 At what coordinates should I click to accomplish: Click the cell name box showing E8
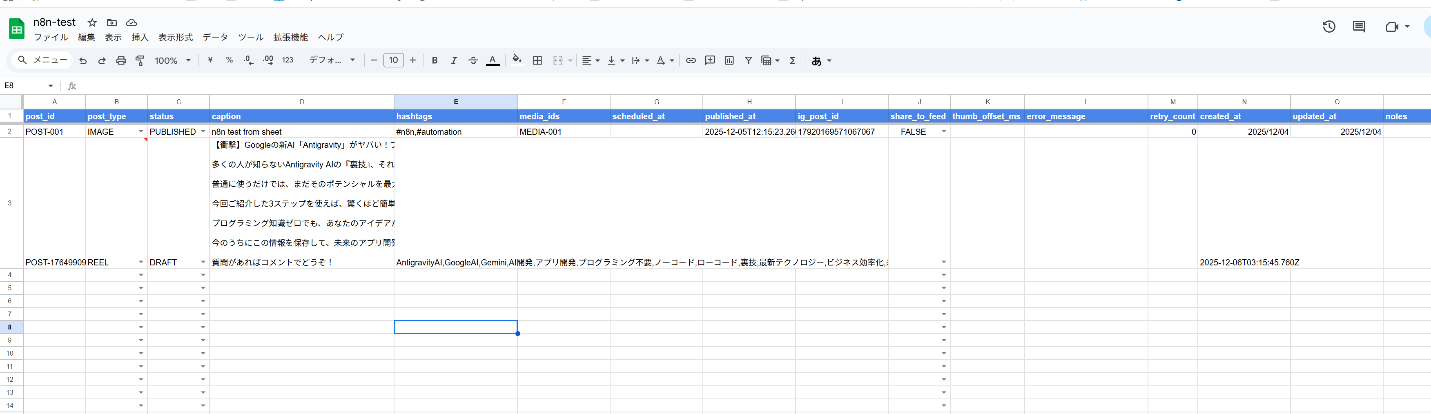(x=25, y=86)
